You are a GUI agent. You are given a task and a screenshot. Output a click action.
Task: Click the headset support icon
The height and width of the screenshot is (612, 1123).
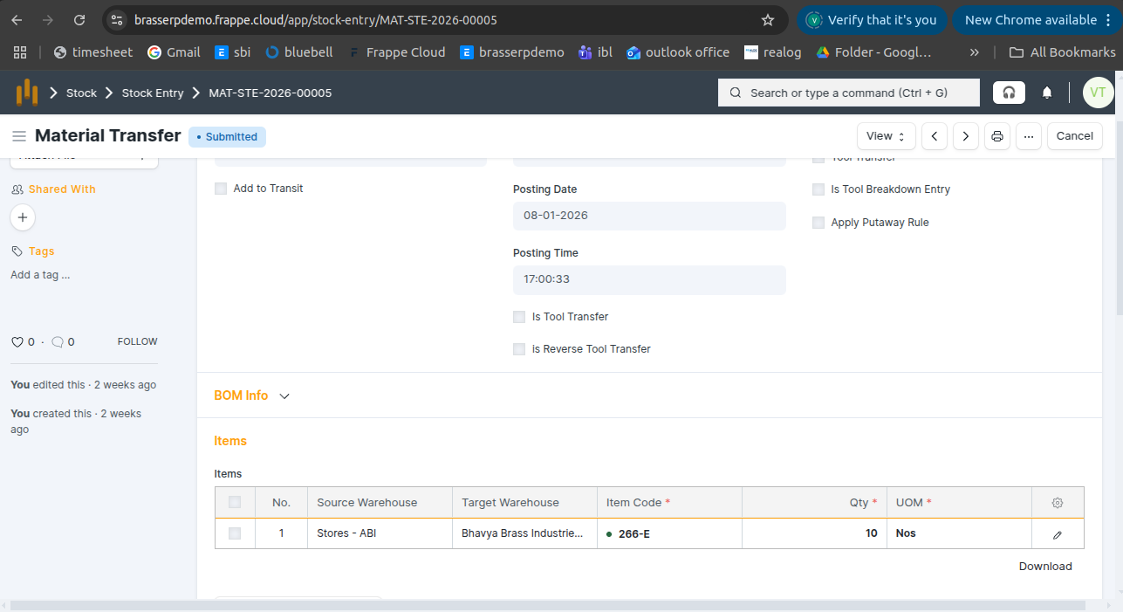pos(1009,93)
